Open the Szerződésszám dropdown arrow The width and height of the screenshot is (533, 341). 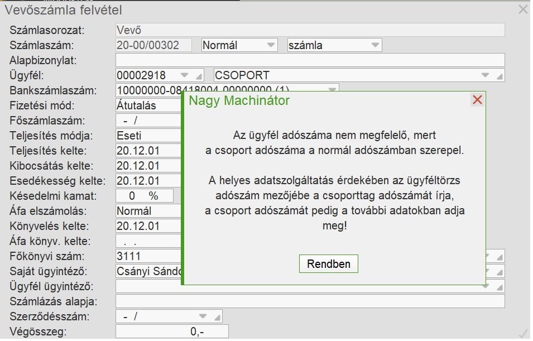coord(202,316)
